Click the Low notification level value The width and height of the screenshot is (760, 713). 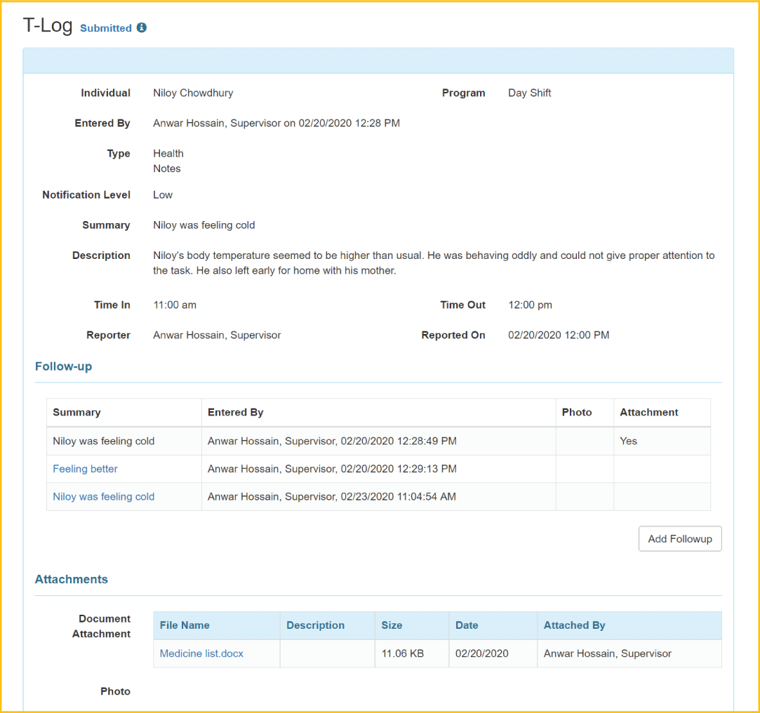[163, 195]
